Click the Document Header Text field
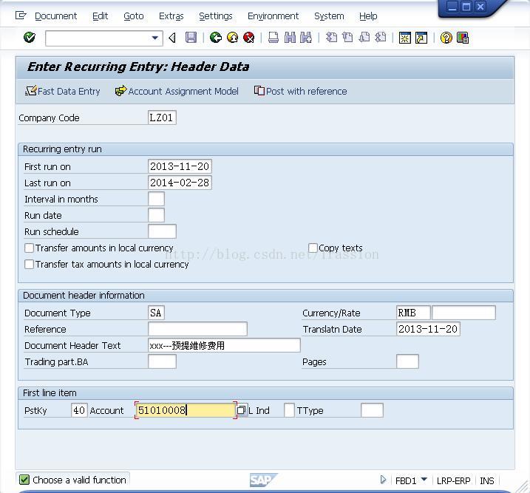 click(224, 345)
